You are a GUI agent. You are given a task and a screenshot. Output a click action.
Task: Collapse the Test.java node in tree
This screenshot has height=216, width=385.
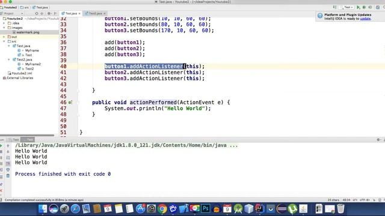9,46
